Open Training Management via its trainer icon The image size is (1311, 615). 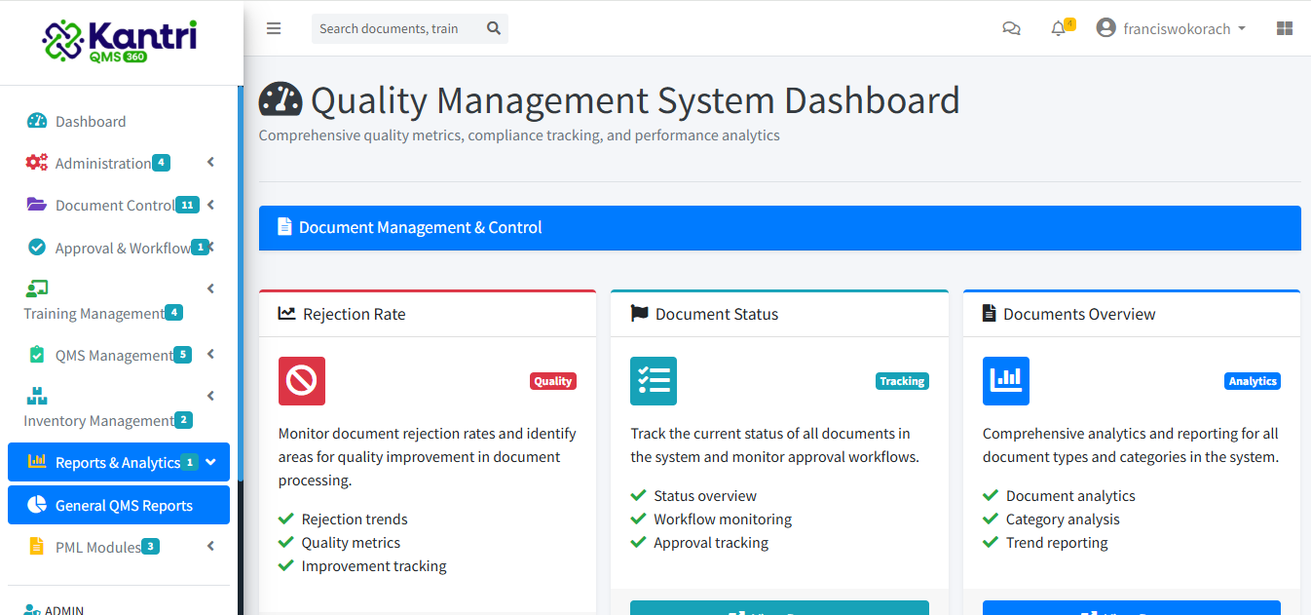36,288
